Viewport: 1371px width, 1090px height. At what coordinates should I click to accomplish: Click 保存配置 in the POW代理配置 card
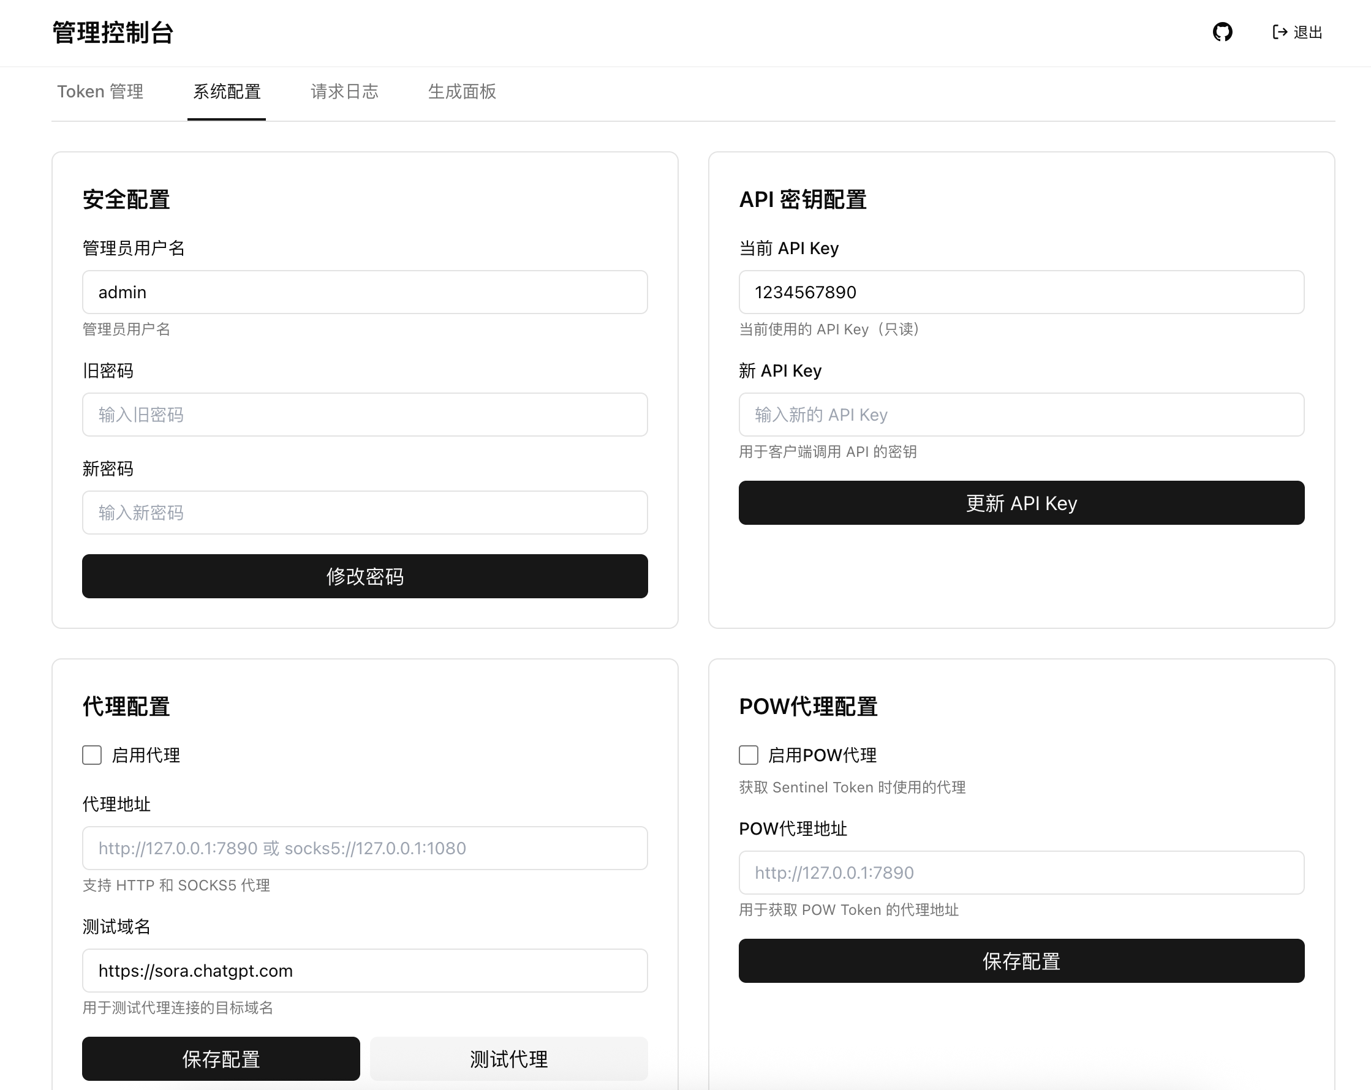tap(1021, 960)
